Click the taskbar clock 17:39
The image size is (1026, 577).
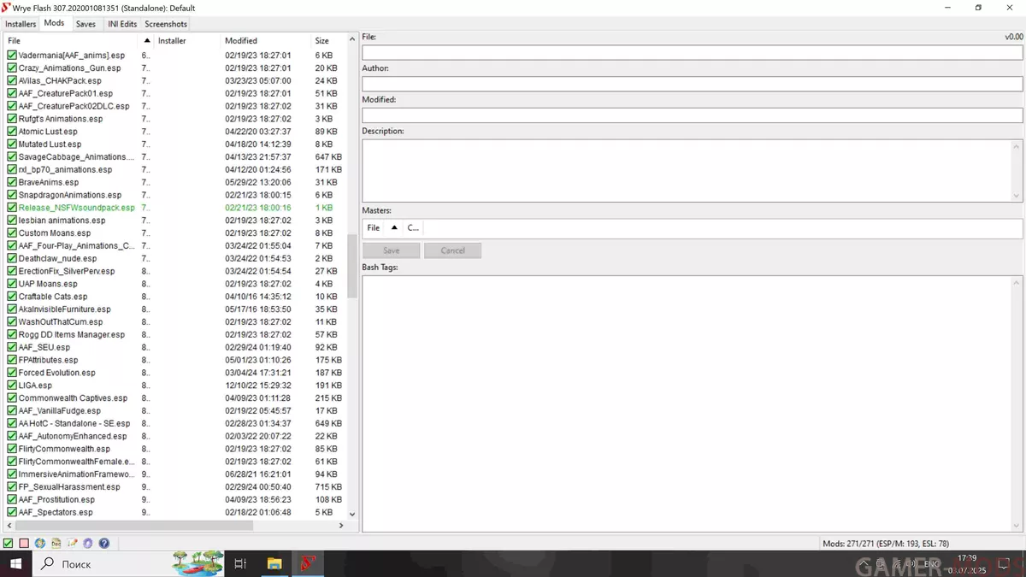967,563
